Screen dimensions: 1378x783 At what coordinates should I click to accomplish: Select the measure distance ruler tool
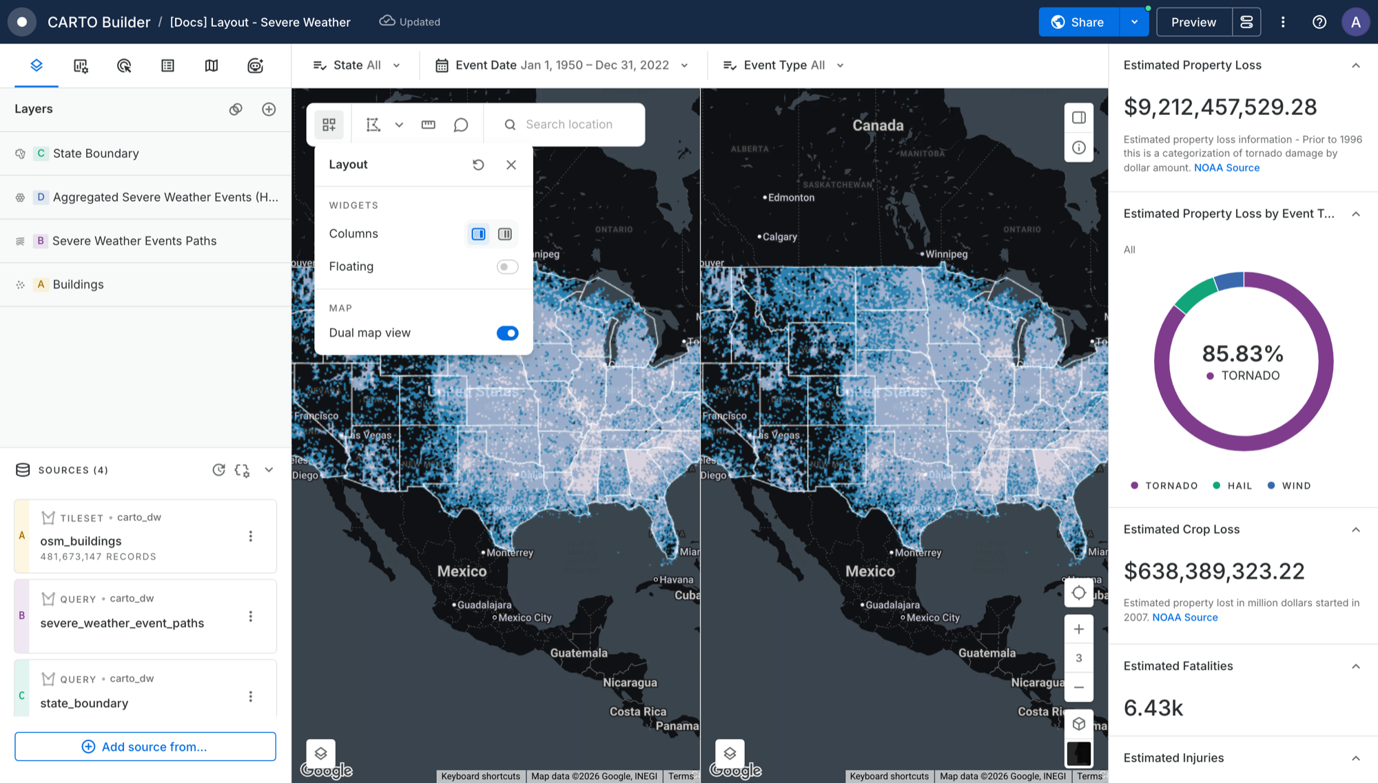429,125
